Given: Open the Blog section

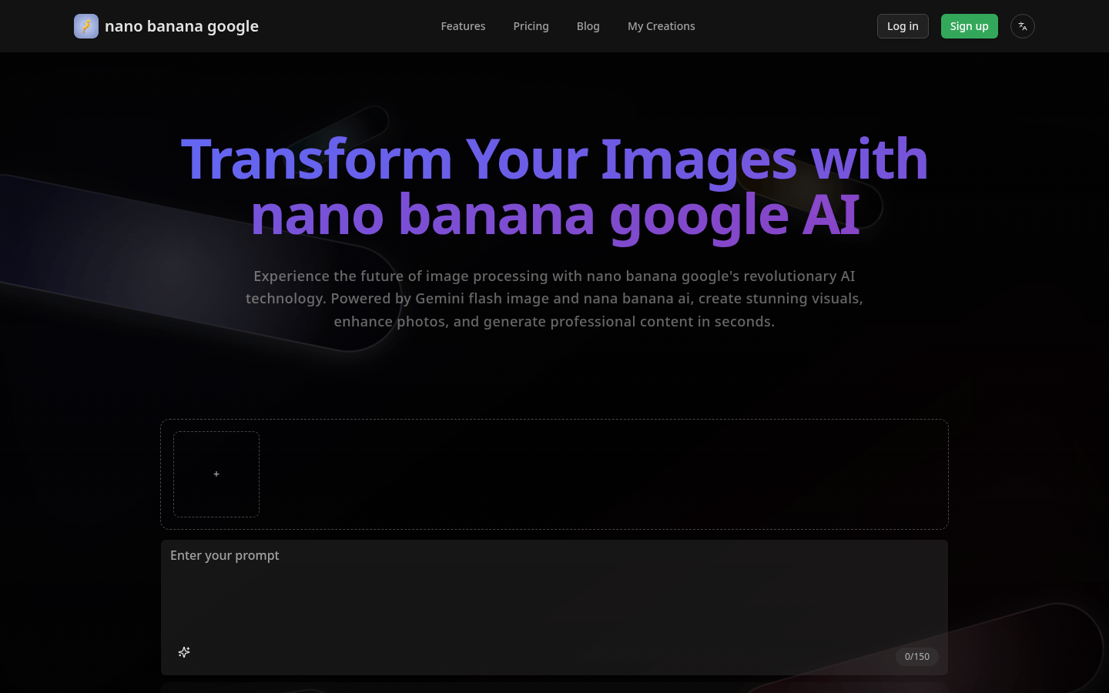Looking at the screenshot, I should pyautogui.click(x=588, y=26).
